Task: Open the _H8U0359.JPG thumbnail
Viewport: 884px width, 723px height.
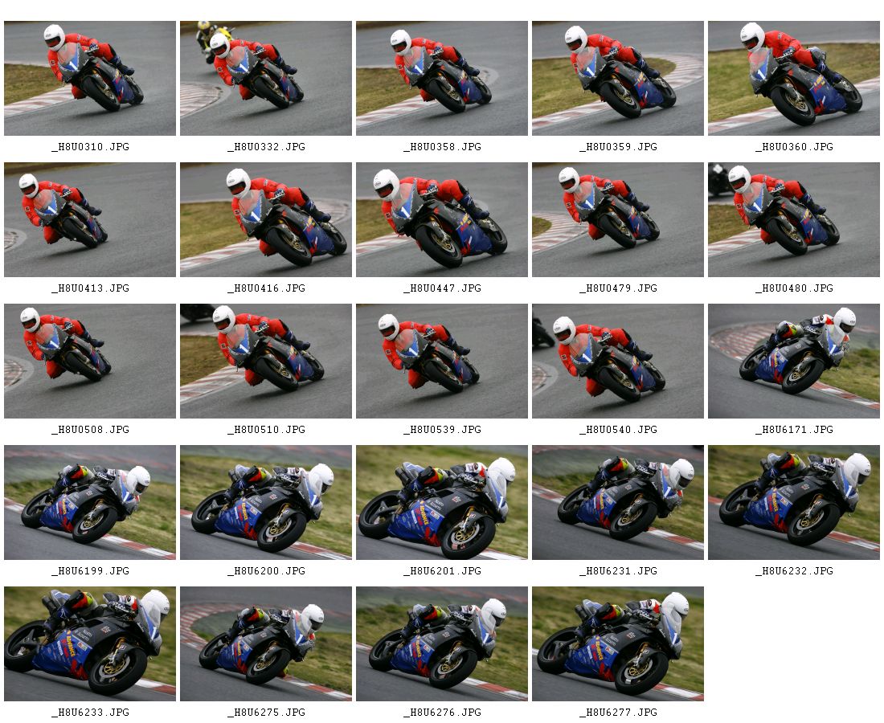Action: [618, 79]
